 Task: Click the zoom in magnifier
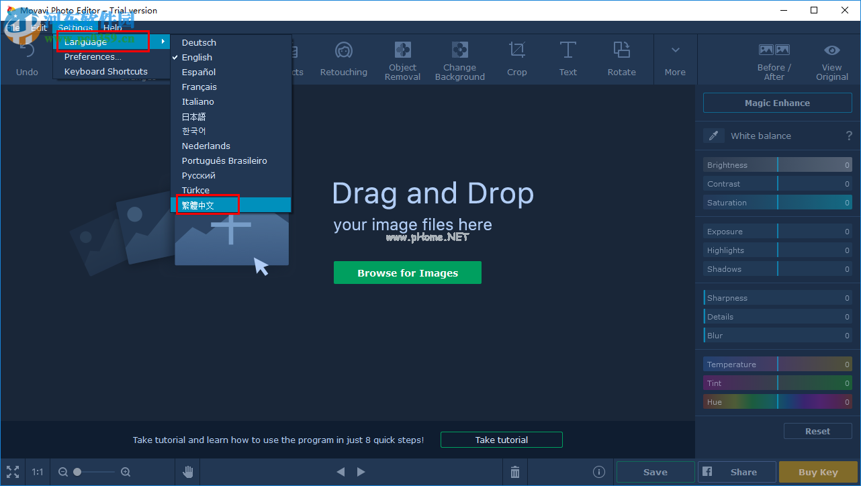pyautogui.click(x=126, y=472)
